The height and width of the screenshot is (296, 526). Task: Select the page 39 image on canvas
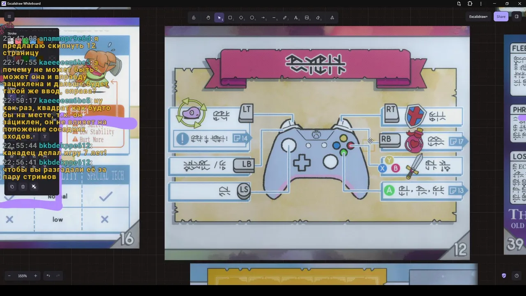pyautogui.click(x=515, y=145)
